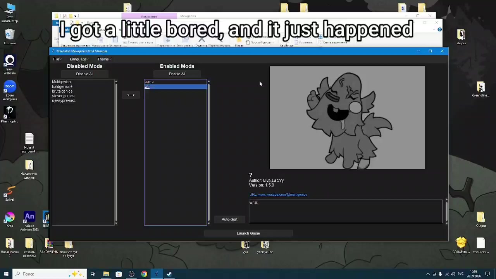Show hidden system tray icons
The width and height of the screenshot is (496, 279).
coord(429,274)
